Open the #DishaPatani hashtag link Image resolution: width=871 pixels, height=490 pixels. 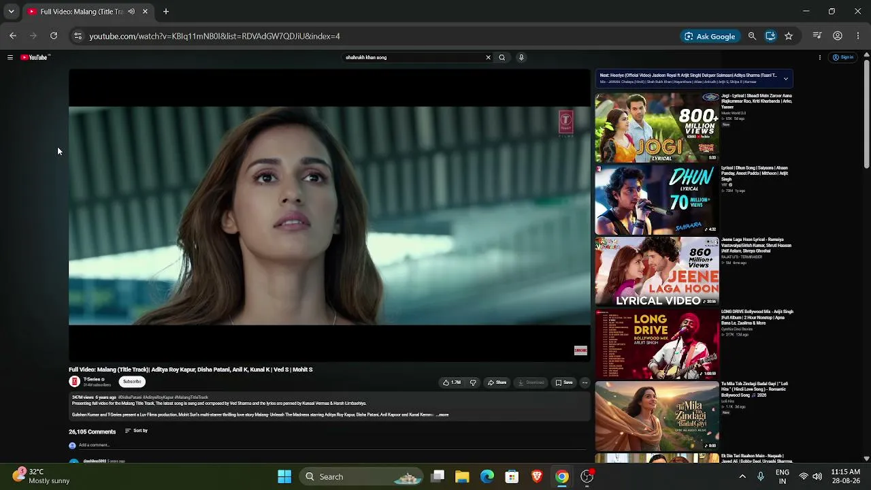[x=129, y=397]
